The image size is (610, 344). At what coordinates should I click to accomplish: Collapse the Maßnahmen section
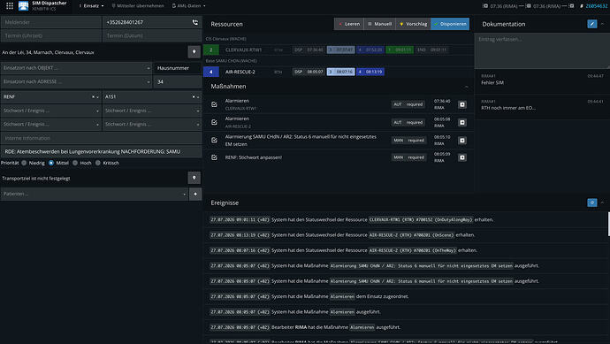(x=467, y=87)
